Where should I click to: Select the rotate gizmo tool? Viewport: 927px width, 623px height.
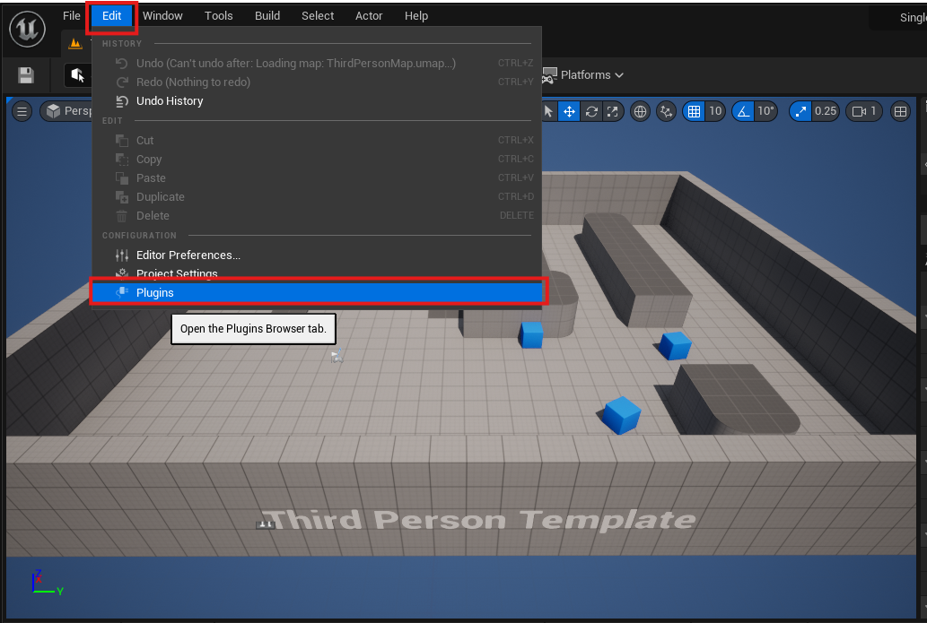[591, 111]
